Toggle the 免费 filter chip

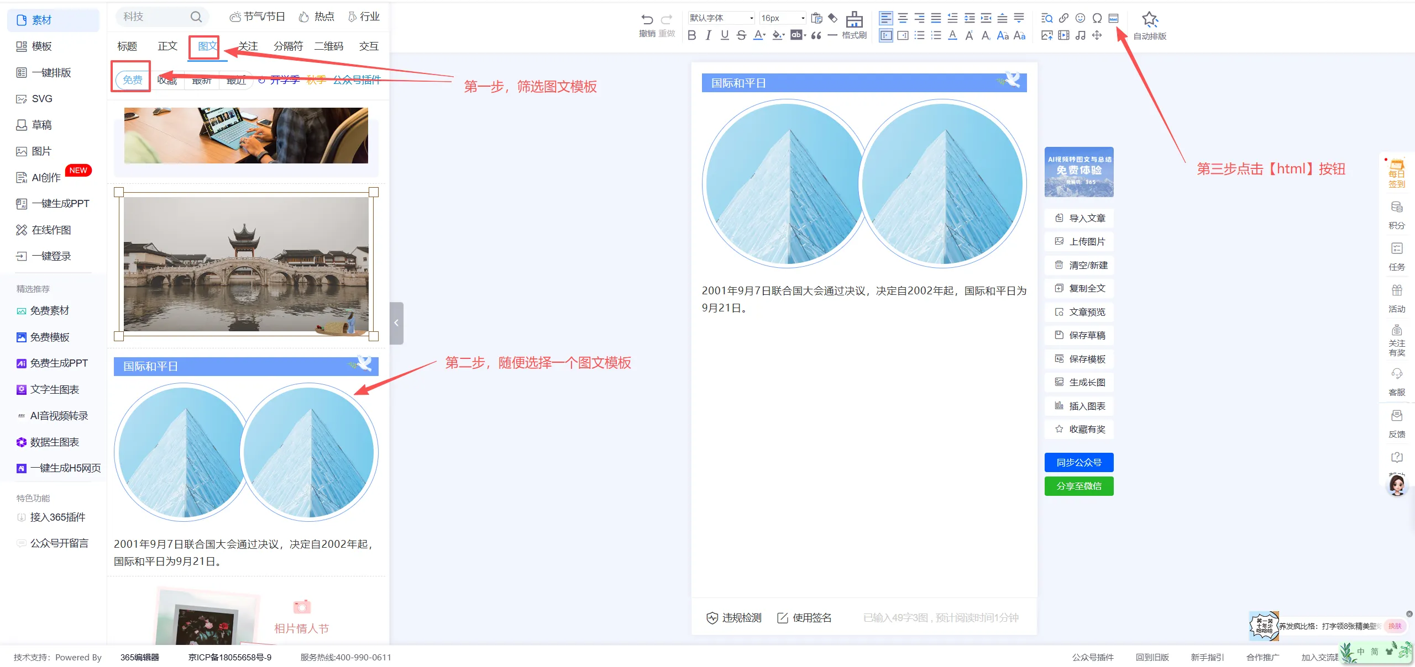coord(133,80)
